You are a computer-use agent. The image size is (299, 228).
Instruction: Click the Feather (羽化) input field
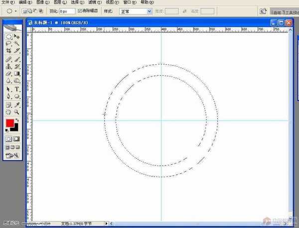tap(67, 10)
